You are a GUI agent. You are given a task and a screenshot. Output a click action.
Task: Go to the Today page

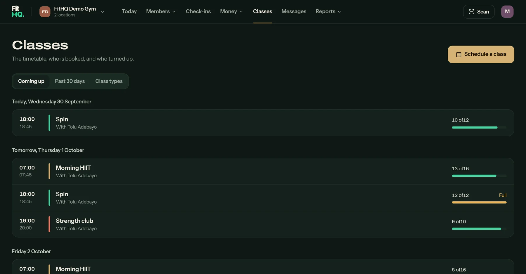click(x=129, y=11)
